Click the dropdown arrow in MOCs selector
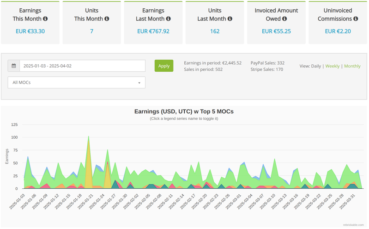Viewport: 369px width, 229px height. point(139,83)
